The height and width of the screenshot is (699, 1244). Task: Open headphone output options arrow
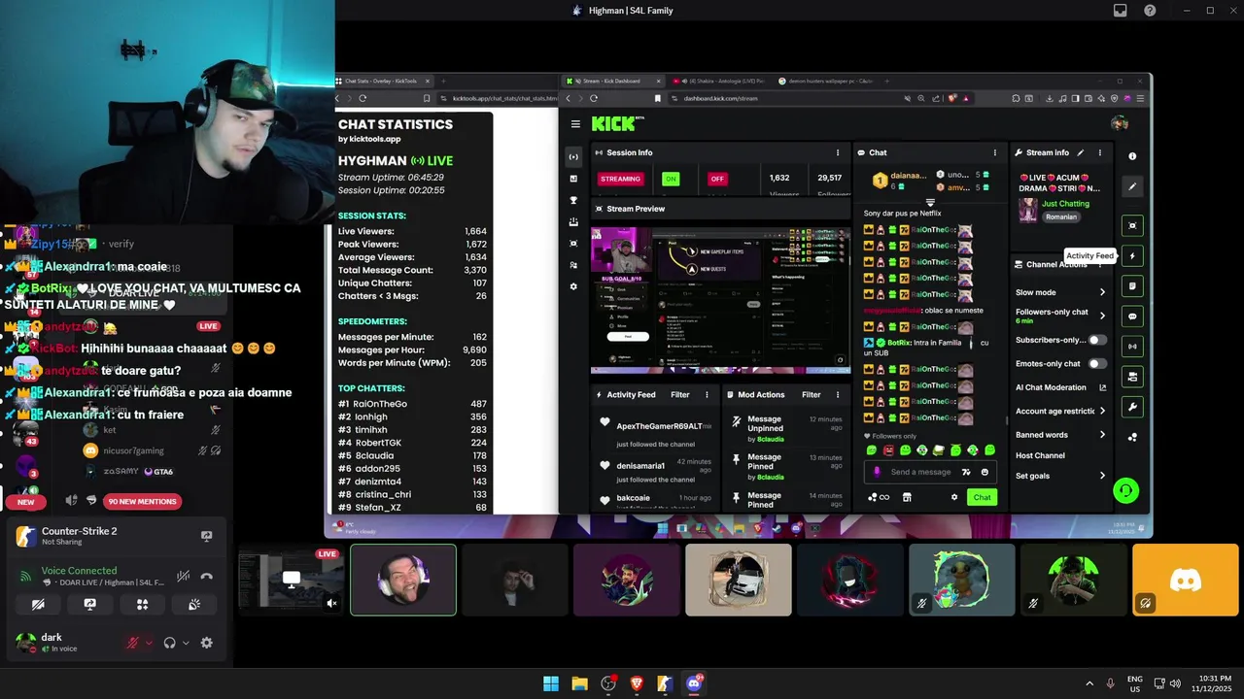pos(186,643)
